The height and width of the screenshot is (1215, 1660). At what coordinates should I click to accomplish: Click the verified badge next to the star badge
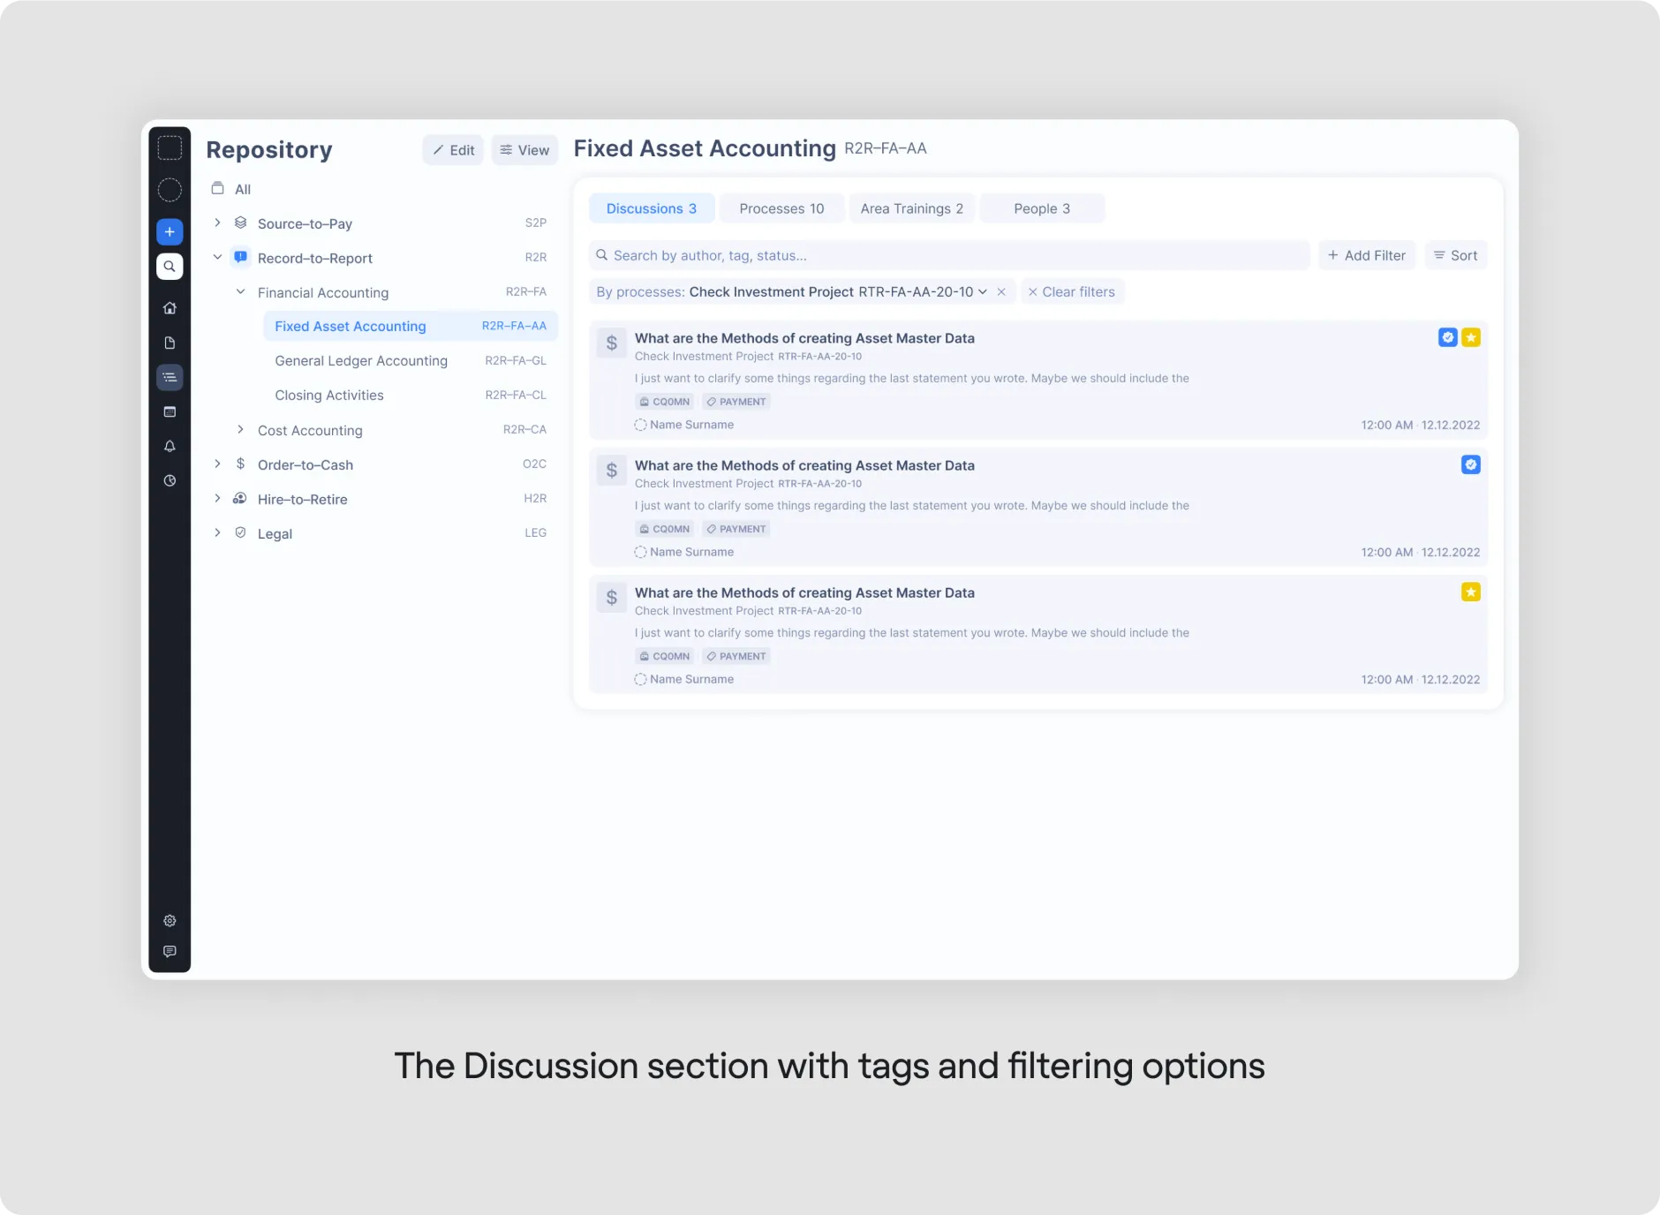(1448, 337)
